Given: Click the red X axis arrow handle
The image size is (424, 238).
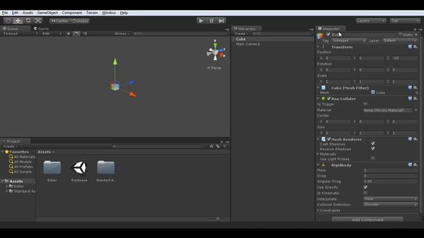Looking at the screenshot, I should coord(132,94).
